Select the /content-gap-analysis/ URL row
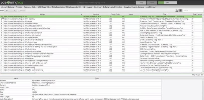 pos(101,51)
